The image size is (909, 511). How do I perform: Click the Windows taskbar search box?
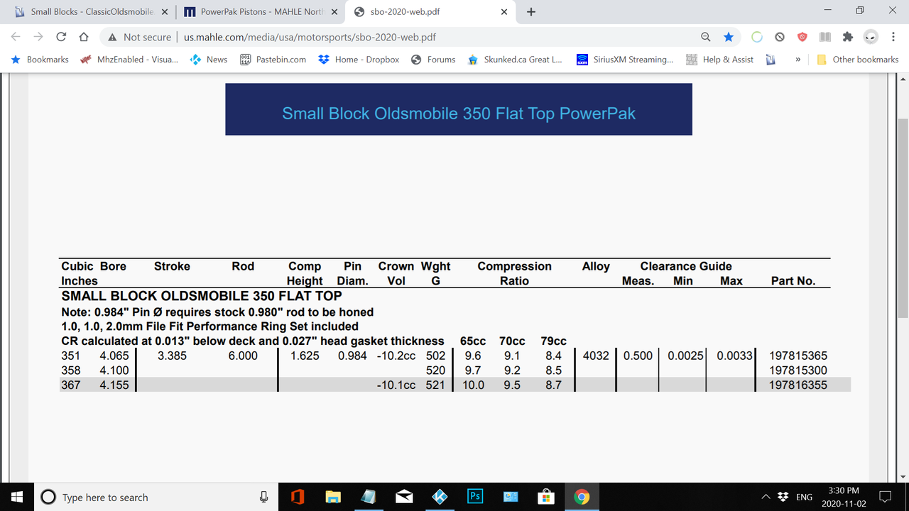(156, 497)
